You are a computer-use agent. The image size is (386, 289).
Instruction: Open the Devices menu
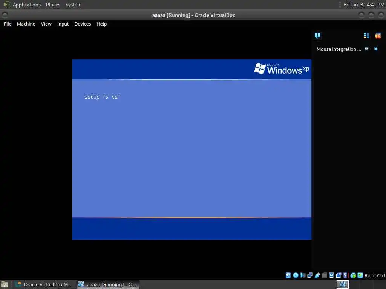[x=83, y=24]
